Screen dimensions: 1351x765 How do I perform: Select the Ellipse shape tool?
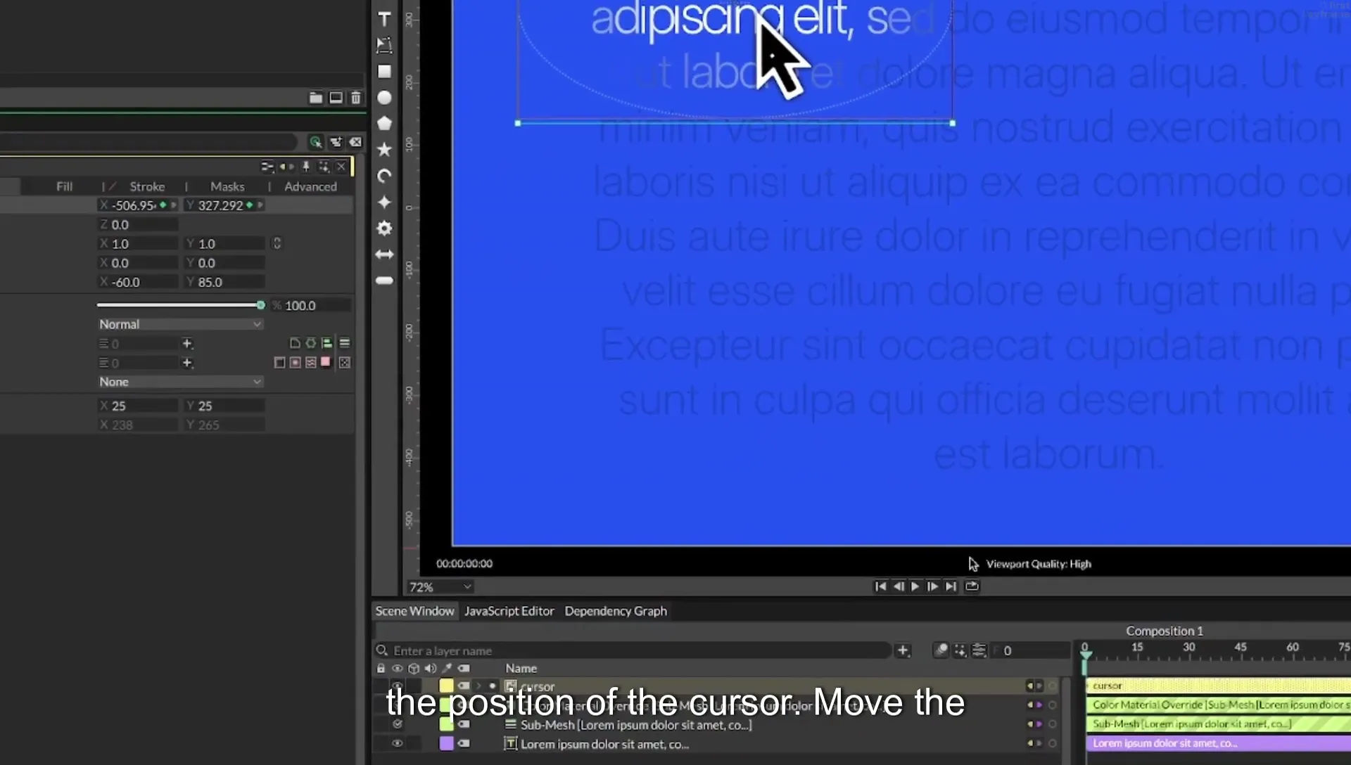pos(384,98)
